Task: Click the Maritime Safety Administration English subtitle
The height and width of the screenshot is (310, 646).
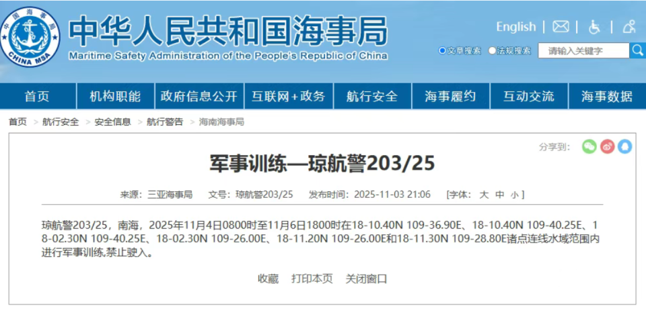Action: pyautogui.click(x=228, y=56)
